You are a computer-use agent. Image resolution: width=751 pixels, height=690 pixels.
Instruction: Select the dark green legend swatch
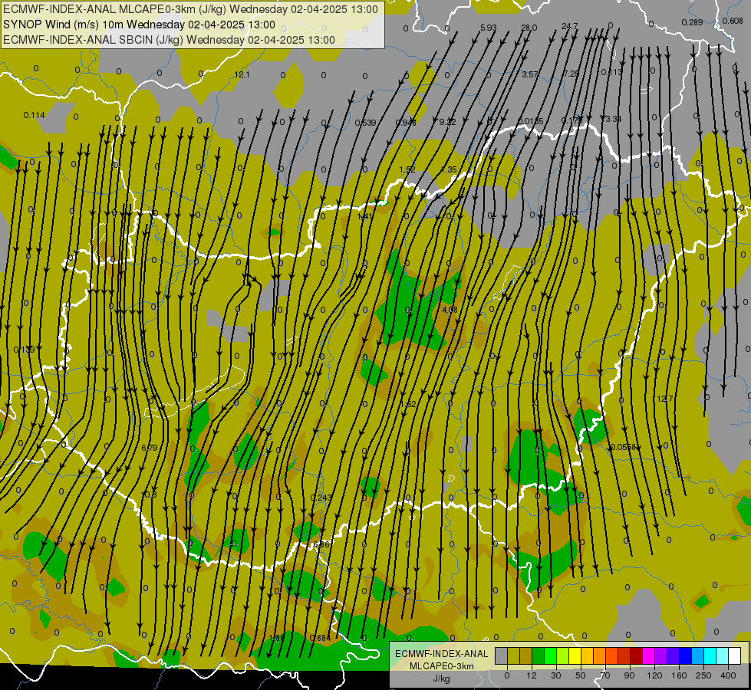pyautogui.click(x=539, y=655)
